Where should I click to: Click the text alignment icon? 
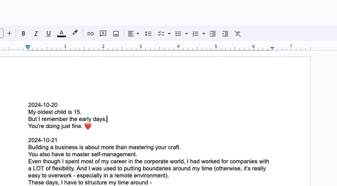130,34
